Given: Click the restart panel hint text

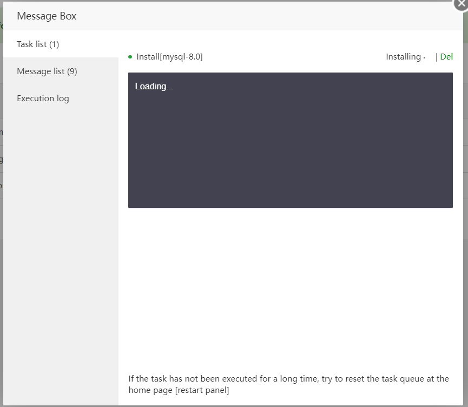Looking at the screenshot, I should click(x=288, y=384).
